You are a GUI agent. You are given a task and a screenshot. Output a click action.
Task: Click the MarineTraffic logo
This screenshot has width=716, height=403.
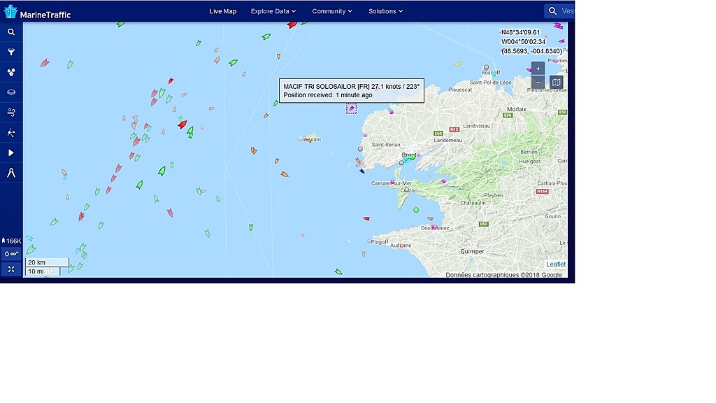tap(38, 13)
